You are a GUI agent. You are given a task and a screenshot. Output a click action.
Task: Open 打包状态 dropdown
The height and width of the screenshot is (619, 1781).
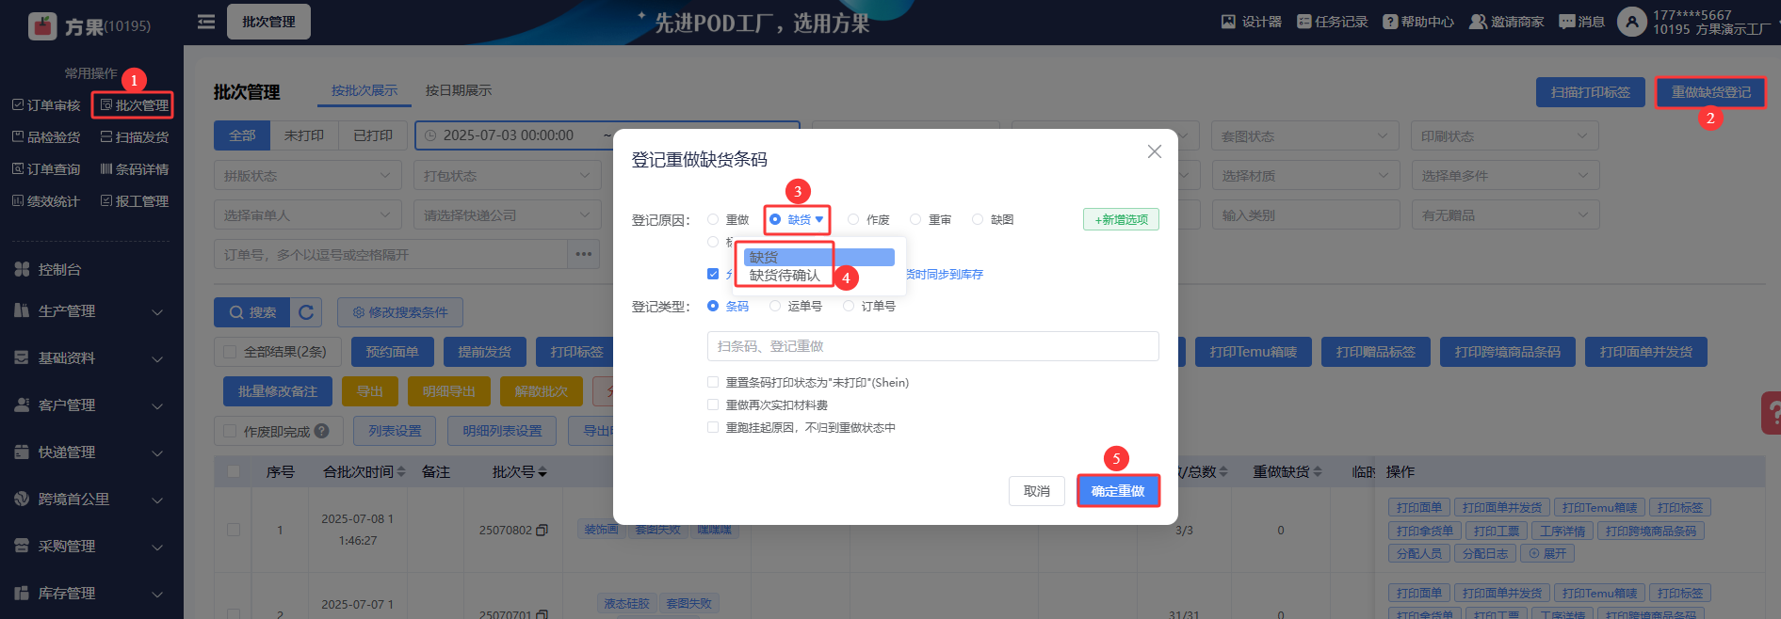tap(508, 175)
